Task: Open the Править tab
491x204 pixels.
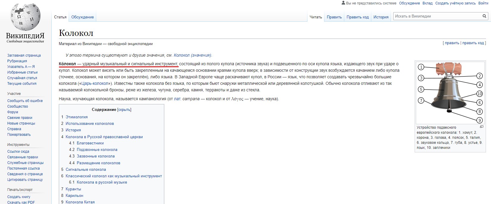Action: click(334, 17)
